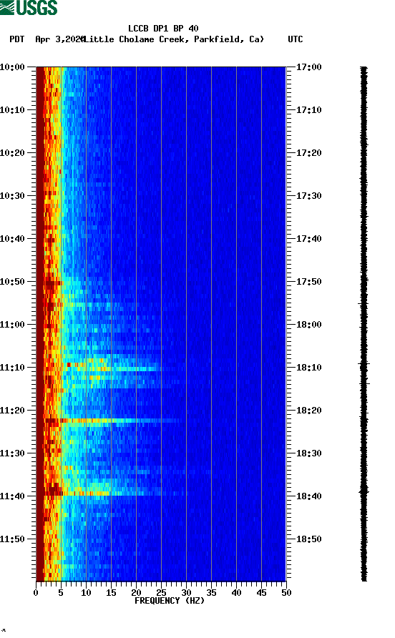This screenshot has width=395, height=638.
Task: Click the 17:10 UTC time label
Action: [308, 110]
